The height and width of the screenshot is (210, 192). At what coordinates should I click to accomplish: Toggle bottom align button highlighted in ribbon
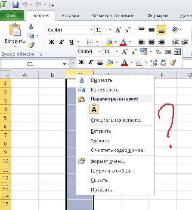[x=161, y=30]
